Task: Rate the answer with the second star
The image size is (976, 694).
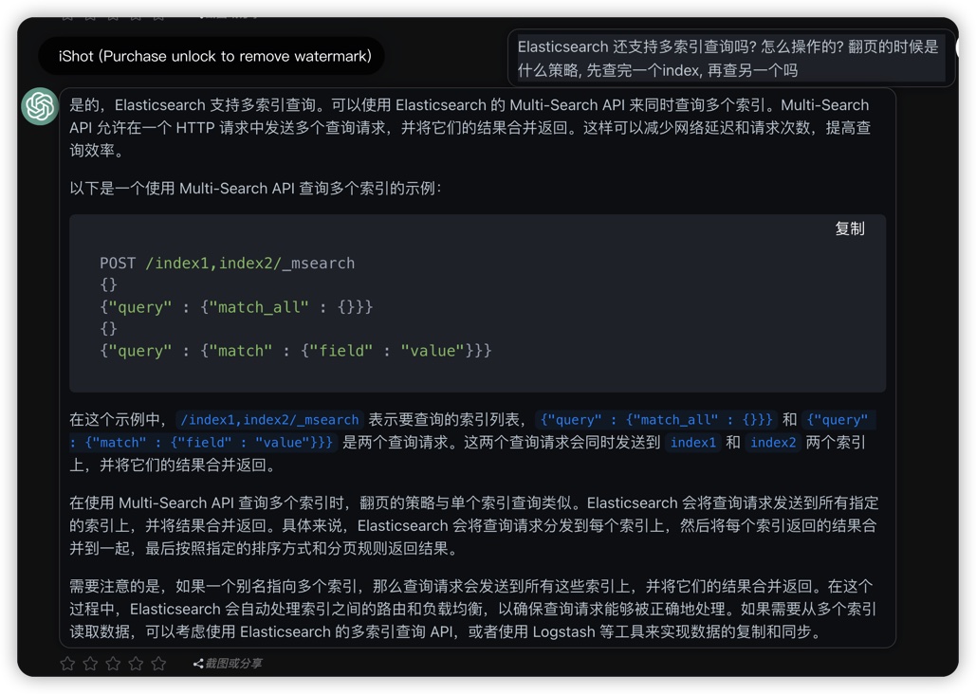Action: tap(90, 664)
